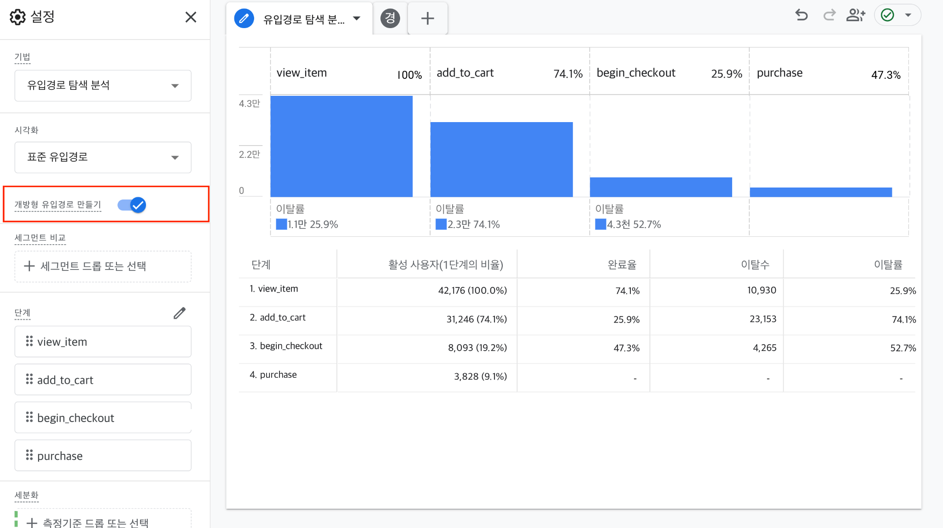The width and height of the screenshot is (943, 528).
Task: Select the begin_checkout step chip
Action: pos(103,417)
